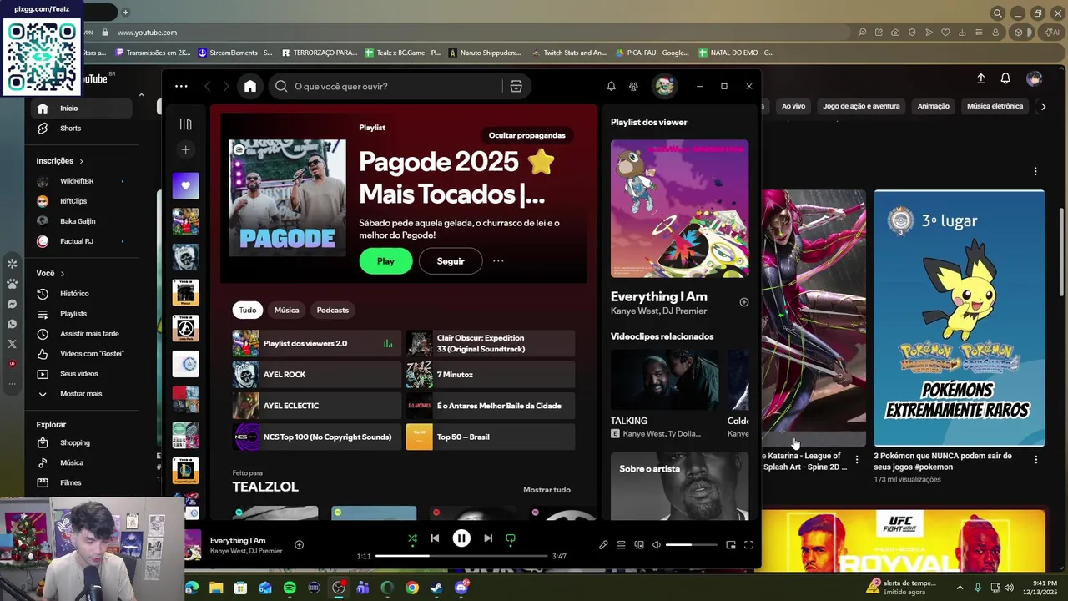
Task: Open lyrics microphone icon in player
Action: point(603,545)
